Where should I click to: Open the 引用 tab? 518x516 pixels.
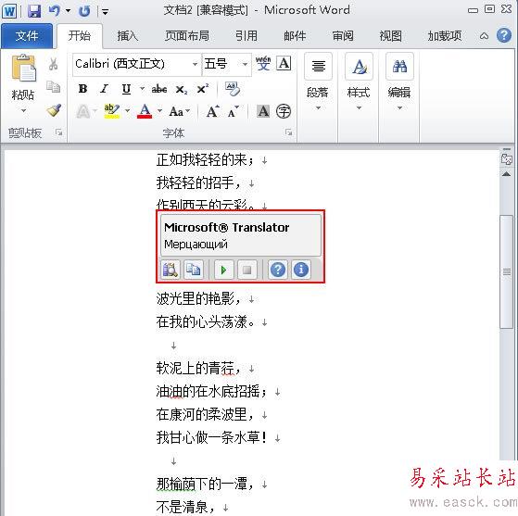click(246, 36)
